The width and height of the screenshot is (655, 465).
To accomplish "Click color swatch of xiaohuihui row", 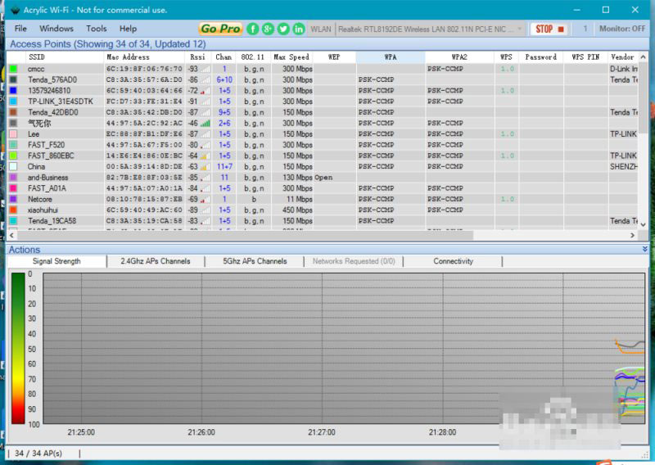I will coord(13,210).
